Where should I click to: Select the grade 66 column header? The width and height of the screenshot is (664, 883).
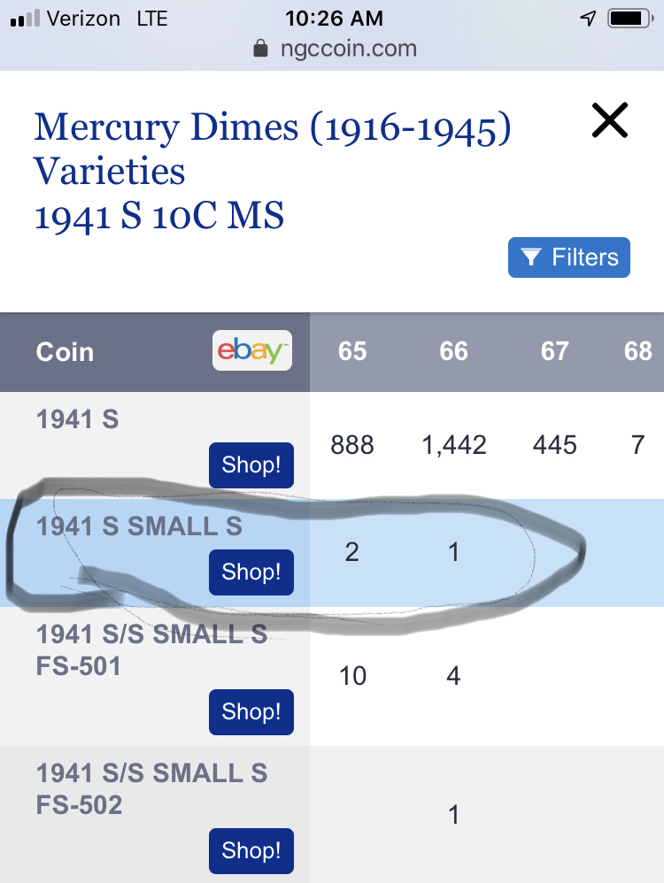pos(454,351)
